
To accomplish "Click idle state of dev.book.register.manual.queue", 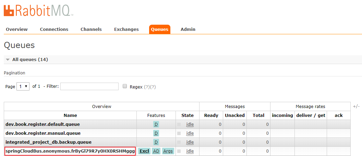I will tap(190, 133).
